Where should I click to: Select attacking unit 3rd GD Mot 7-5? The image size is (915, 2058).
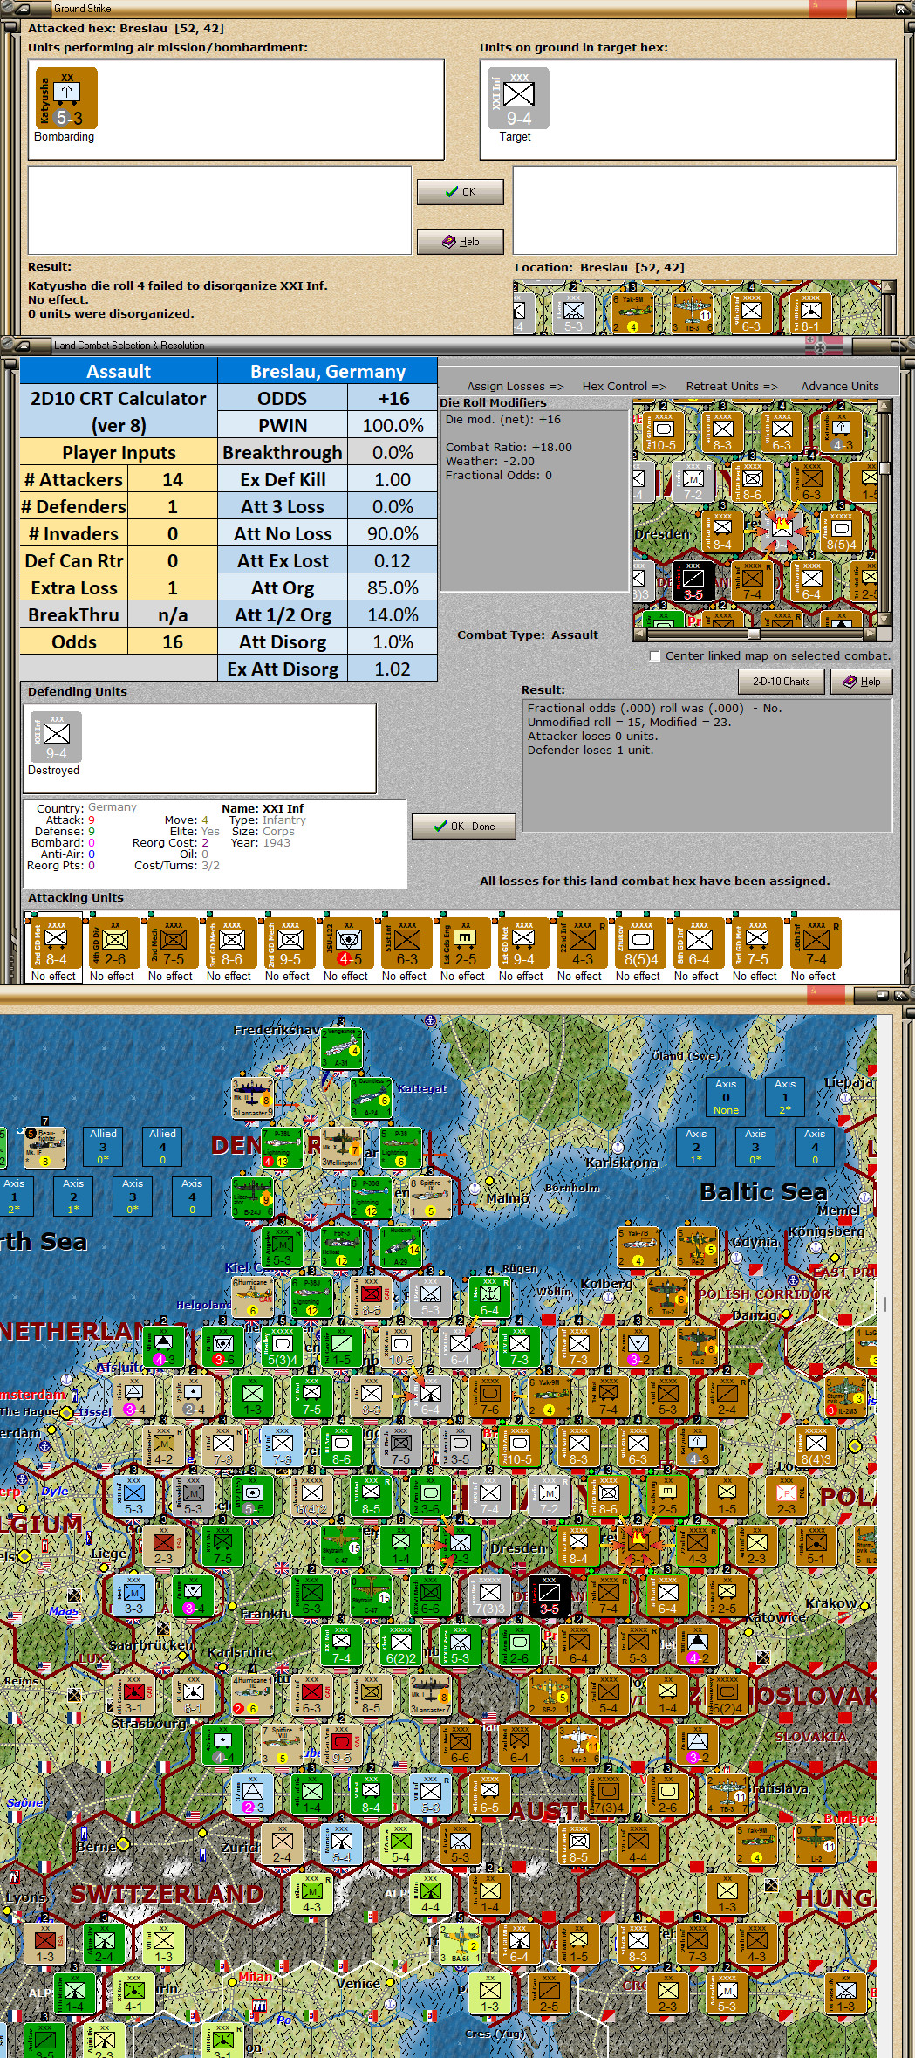tap(758, 943)
